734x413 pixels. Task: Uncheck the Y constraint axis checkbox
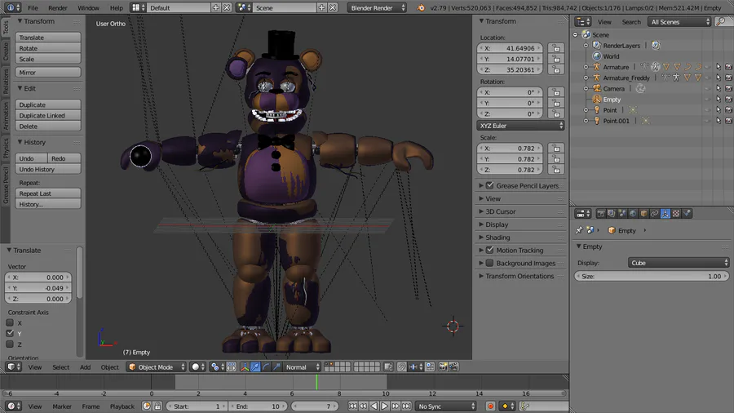coord(10,333)
